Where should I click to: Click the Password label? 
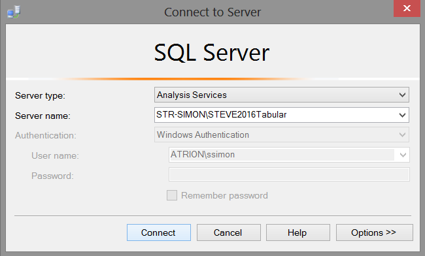(x=52, y=176)
